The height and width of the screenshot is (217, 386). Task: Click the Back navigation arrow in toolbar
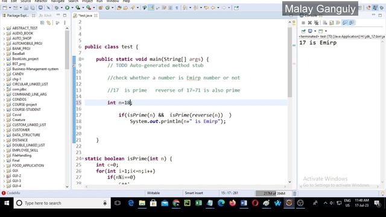click(x=213, y=8)
